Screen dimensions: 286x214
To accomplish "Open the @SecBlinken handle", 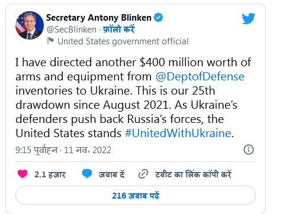I will point(72,30).
